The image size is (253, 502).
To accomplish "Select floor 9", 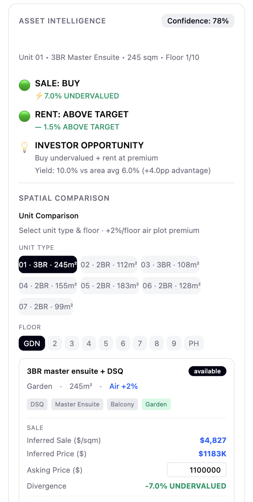I will click(174, 344).
